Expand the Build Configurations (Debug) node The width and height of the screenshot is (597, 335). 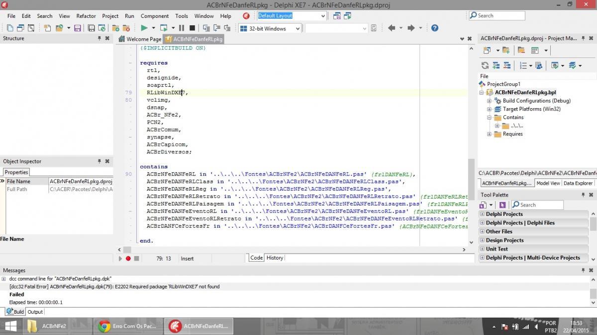click(489, 101)
